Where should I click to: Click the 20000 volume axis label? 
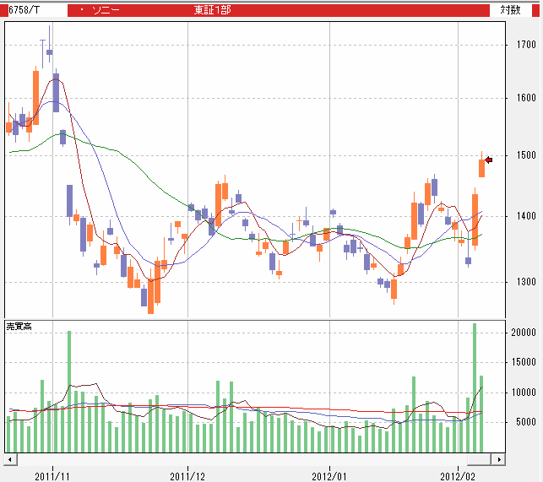(524, 333)
